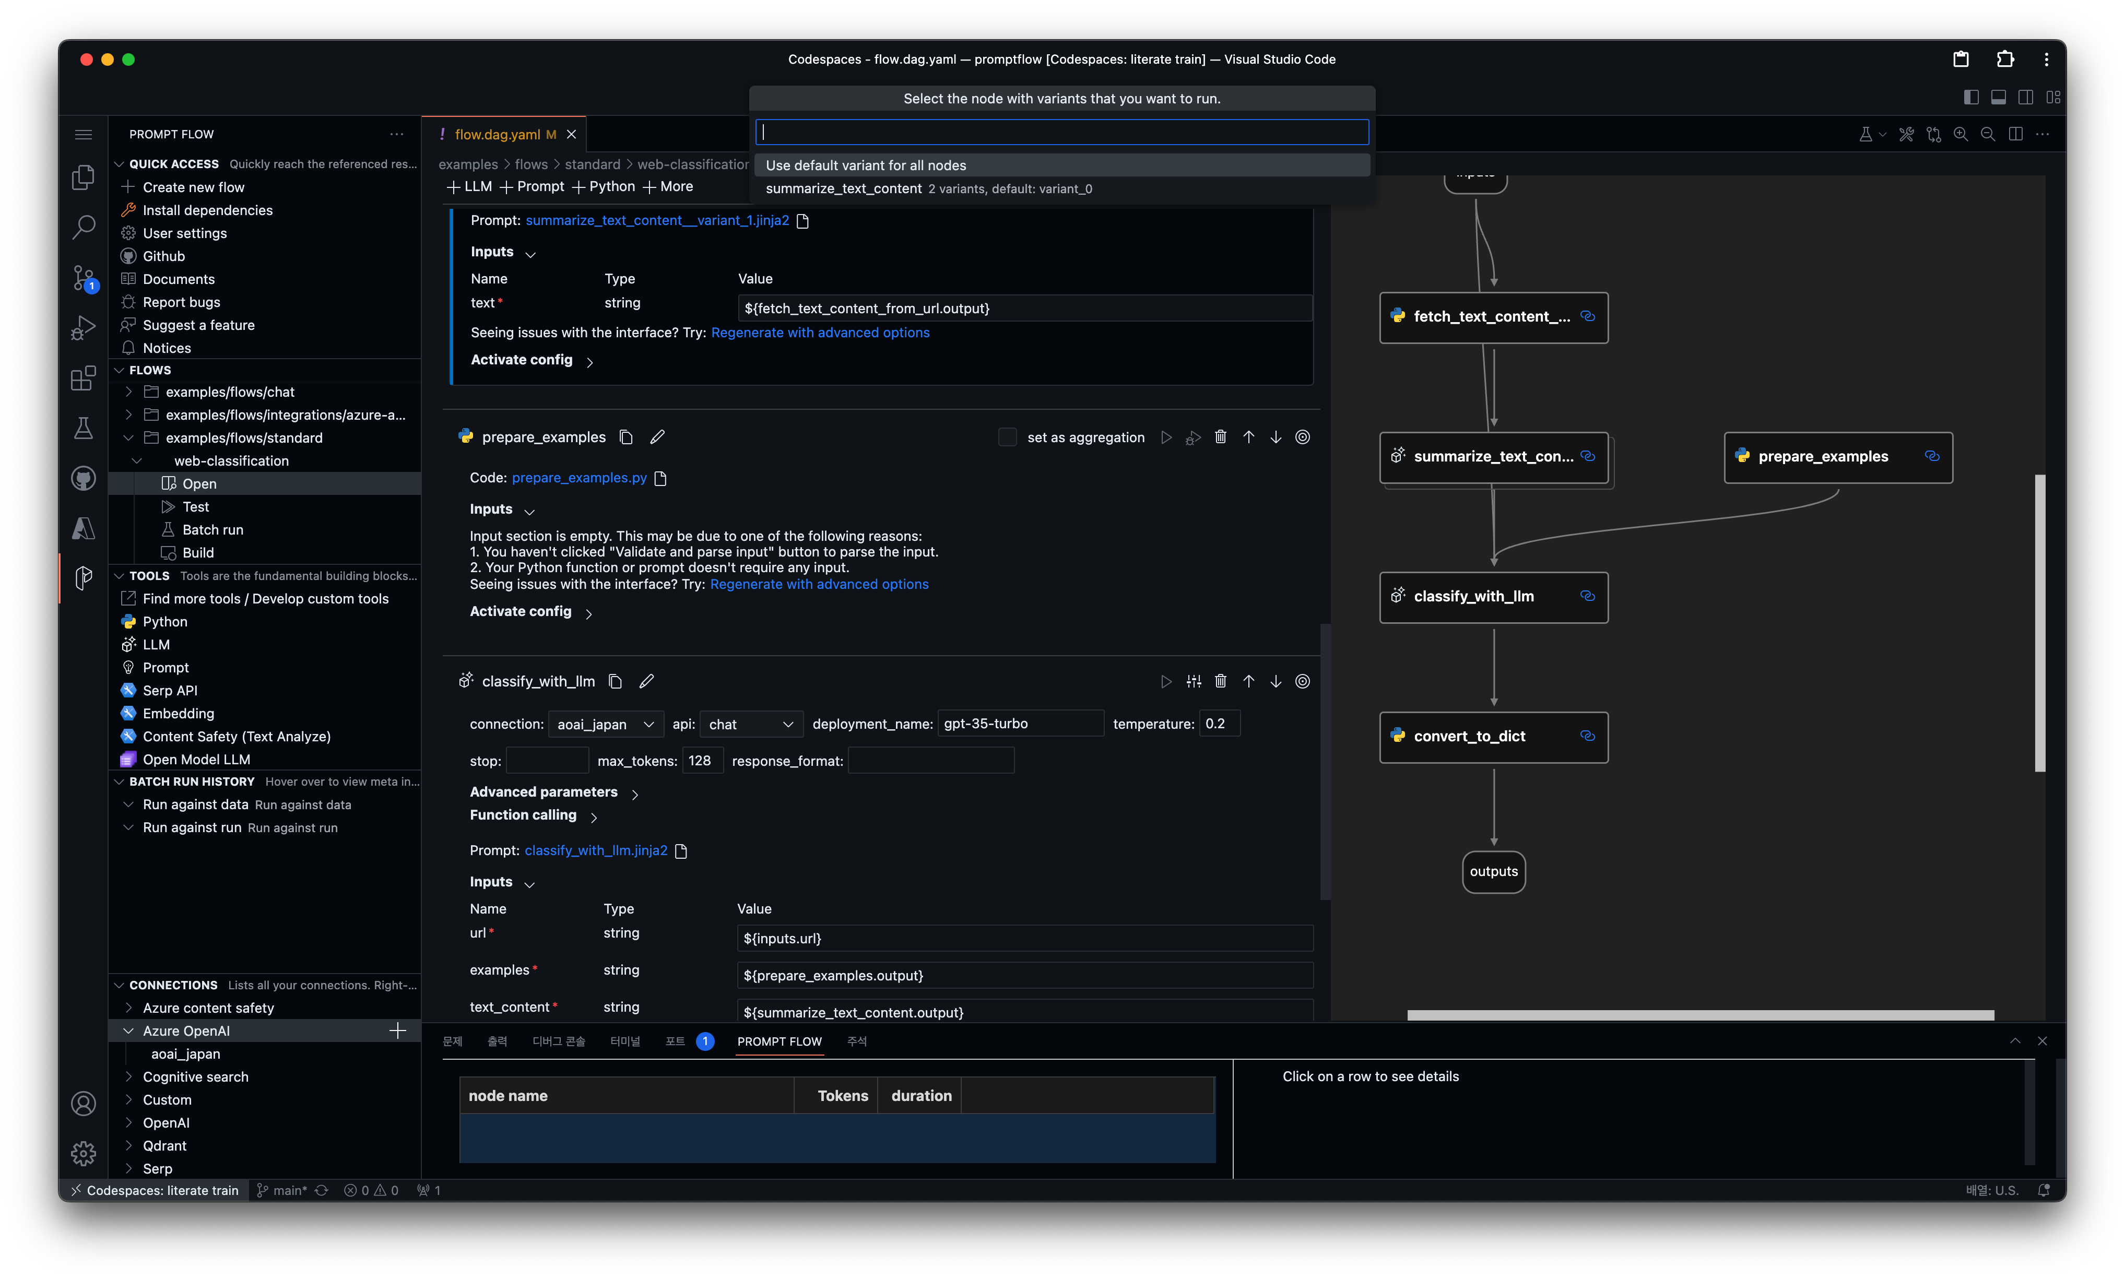The image size is (2125, 1279).
Task: Open summarize_text_content__variant_1.jinja2 link
Action: tap(657, 221)
